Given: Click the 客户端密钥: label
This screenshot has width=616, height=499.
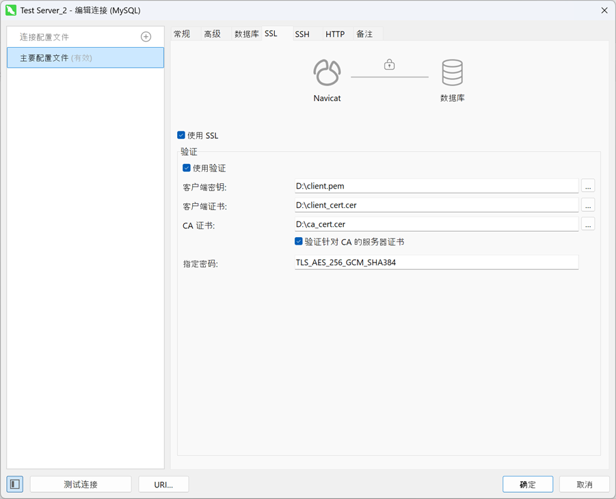Looking at the screenshot, I should (x=204, y=187).
